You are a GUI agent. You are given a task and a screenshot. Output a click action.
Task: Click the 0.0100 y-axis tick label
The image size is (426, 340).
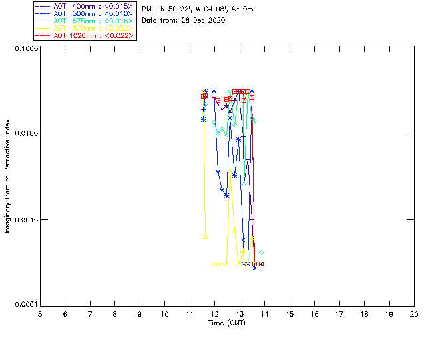(23, 134)
